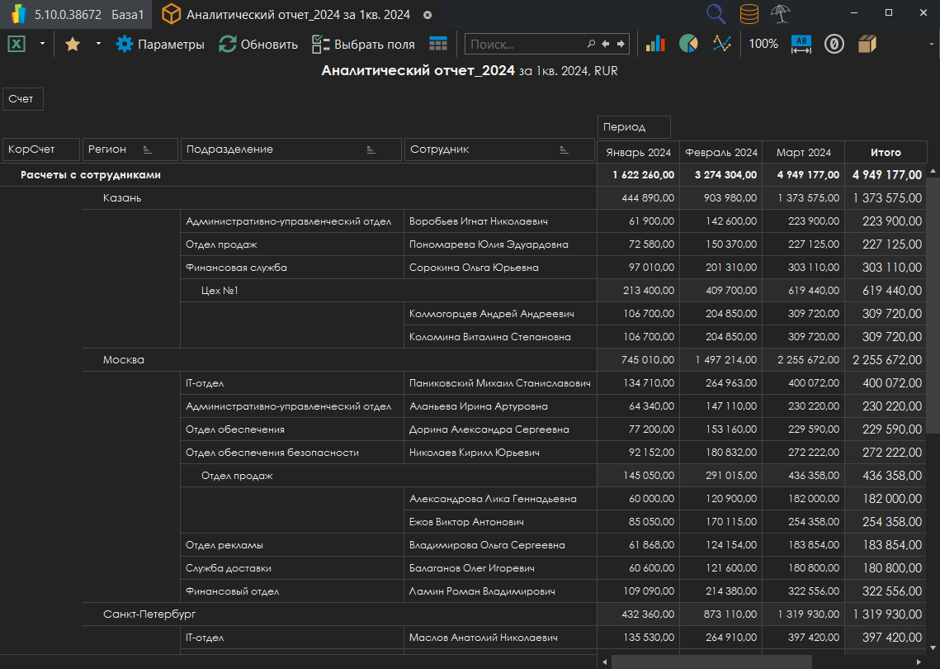Toggle the AB column width fit icon
The width and height of the screenshot is (940, 669).
pos(801,45)
